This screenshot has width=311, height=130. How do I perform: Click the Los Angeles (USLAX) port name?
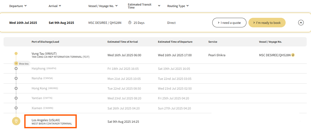pyautogui.click(x=46, y=120)
